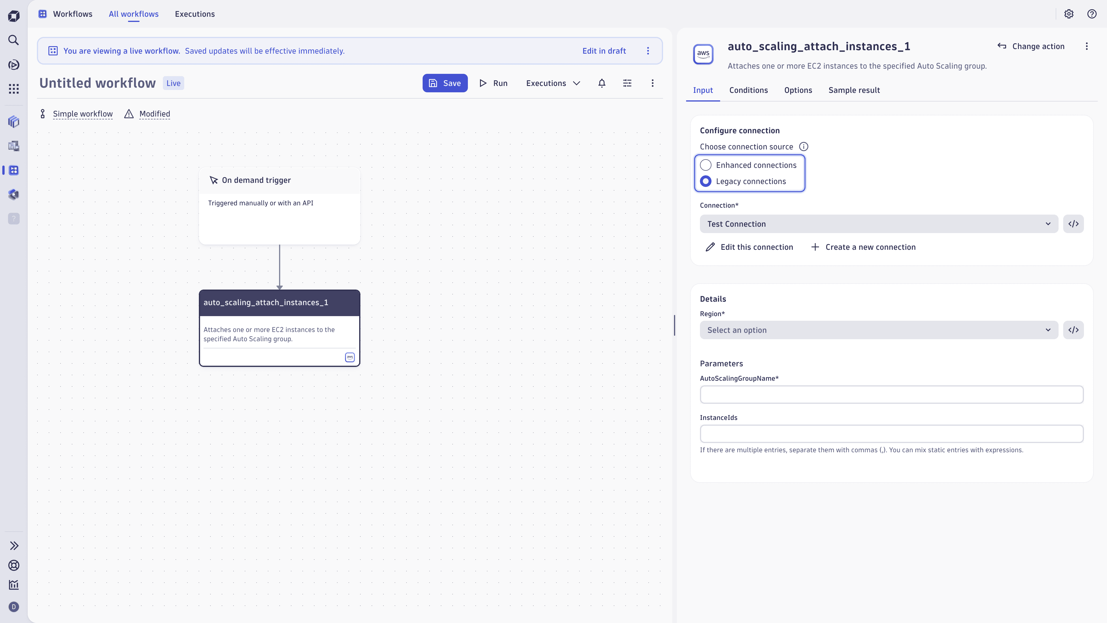Click the Save button
Image resolution: width=1107 pixels, height=623 pixels.
pyautogui.click(x=445, y=83)
